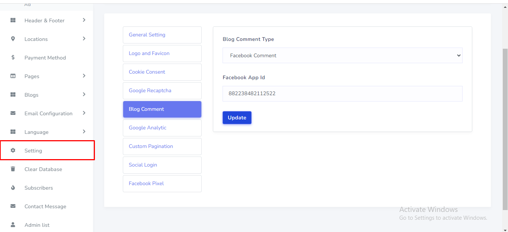
Task: Select the Social Login tab
Action: (162, 165)
